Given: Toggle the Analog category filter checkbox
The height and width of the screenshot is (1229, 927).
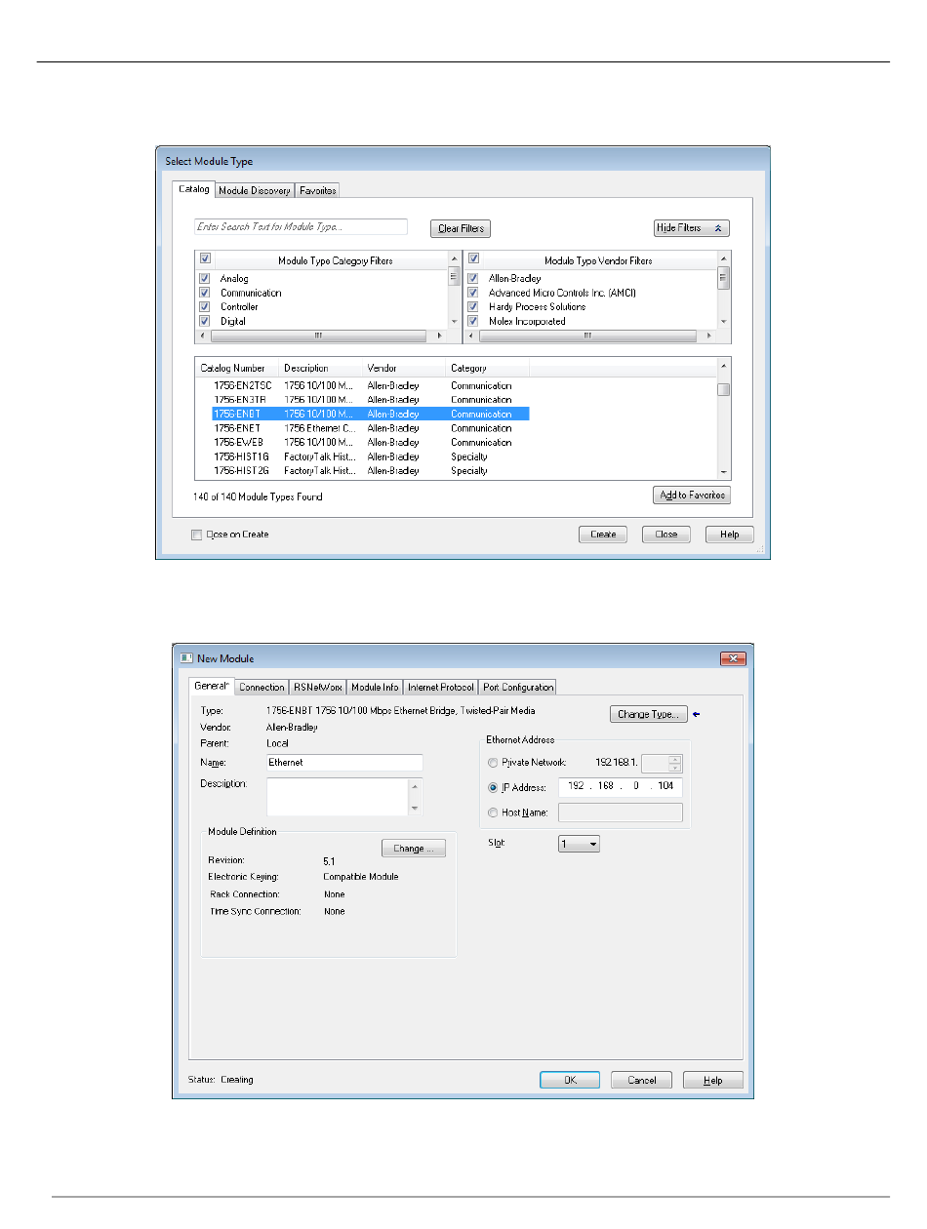Looking at the screenshot, I should tap(205, 279).
